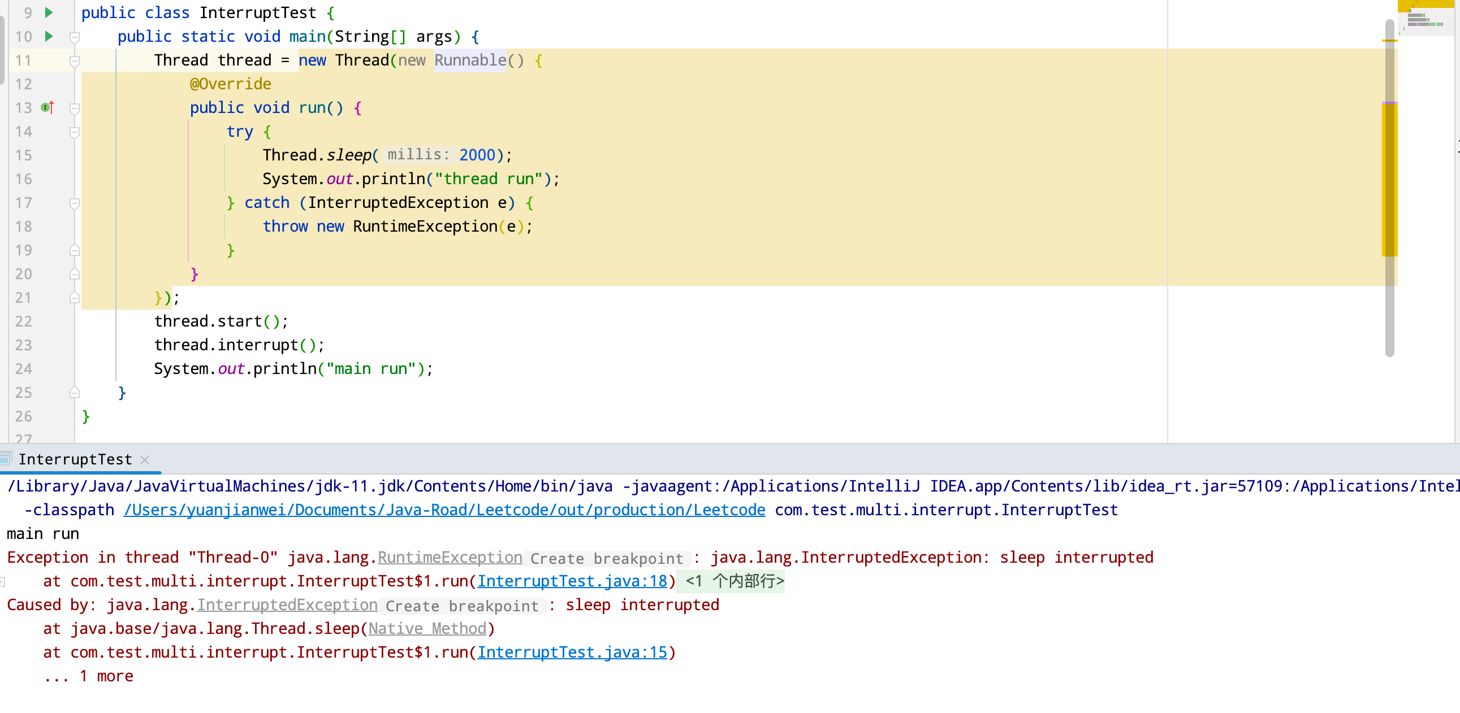Click line number 11 in gutter
Screen dimensions: 1460x713
click(x=23, y=60)
